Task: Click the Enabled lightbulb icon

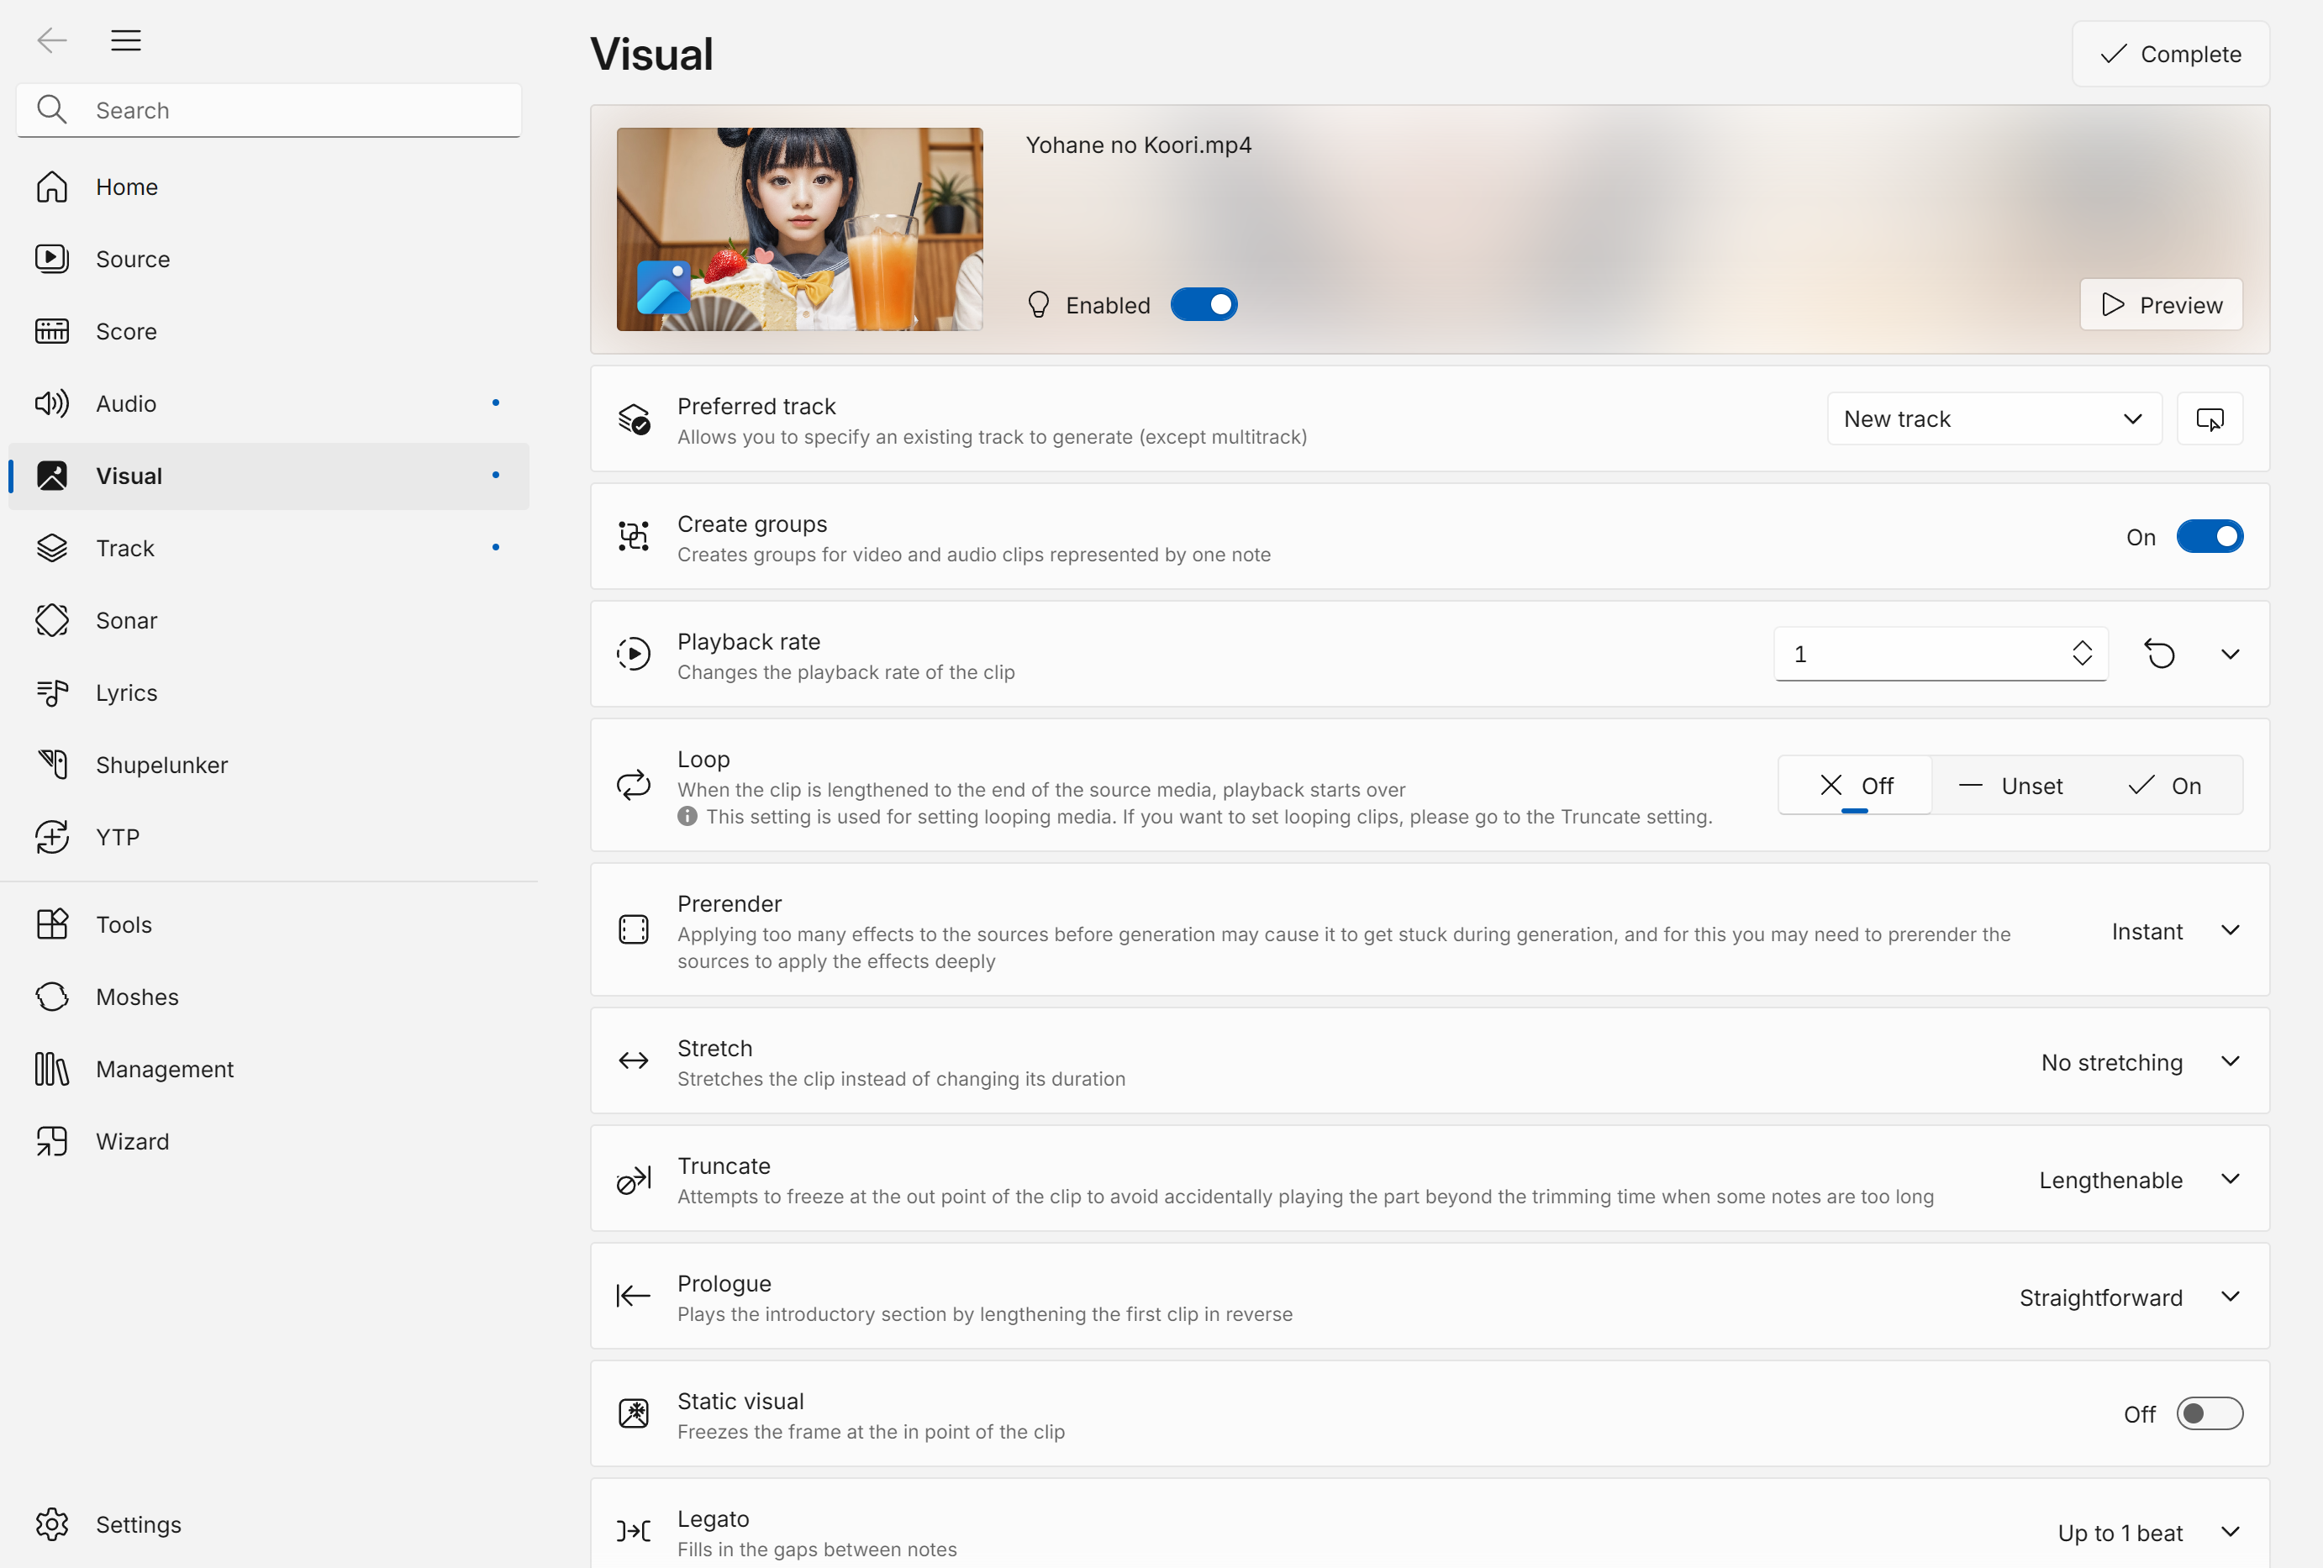Action: [1039, 305]
